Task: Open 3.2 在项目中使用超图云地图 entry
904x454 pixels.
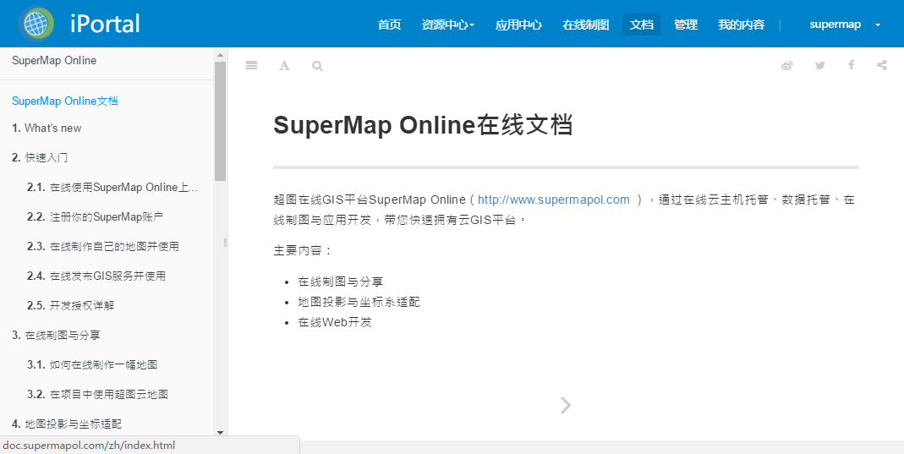Action: click(97, 395)
